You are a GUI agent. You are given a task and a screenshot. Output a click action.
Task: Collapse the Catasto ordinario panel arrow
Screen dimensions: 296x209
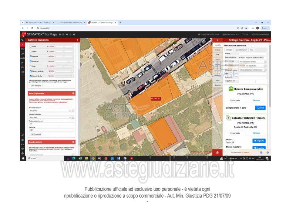(78, 40)
